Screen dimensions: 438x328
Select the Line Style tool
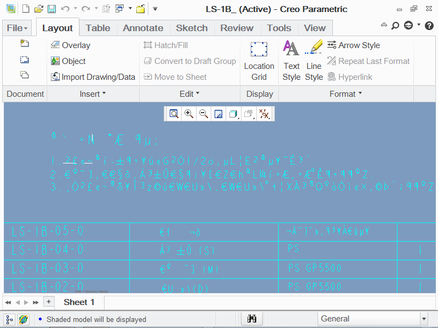[x=314, y=61]
